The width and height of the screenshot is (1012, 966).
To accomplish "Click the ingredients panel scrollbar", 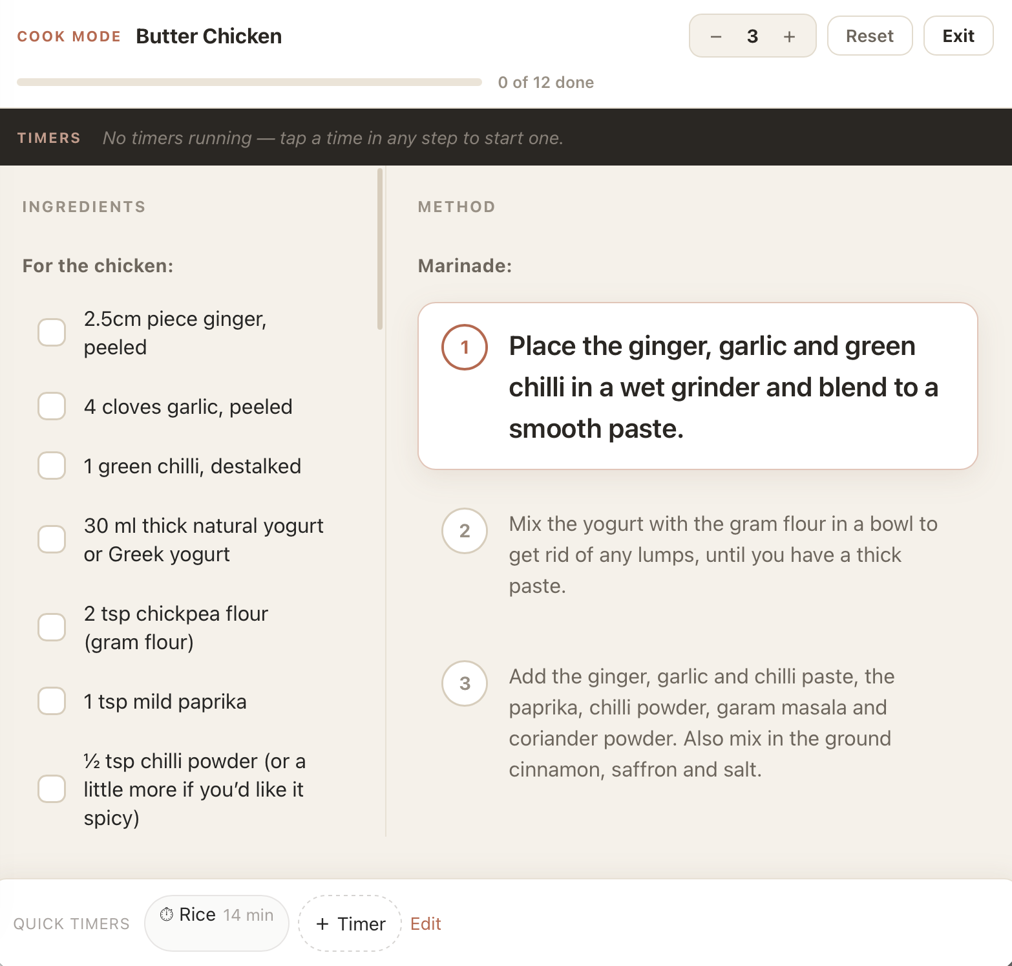I will pos(380,249).
